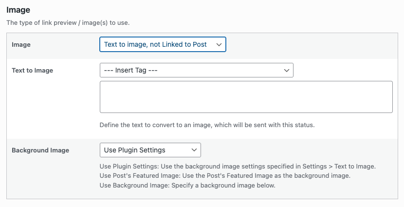The width and height of the screenshot is (404, 207).
Task: Click the 'Text to Image' row label
Action: pyautogui.click(x=32, y=70)
